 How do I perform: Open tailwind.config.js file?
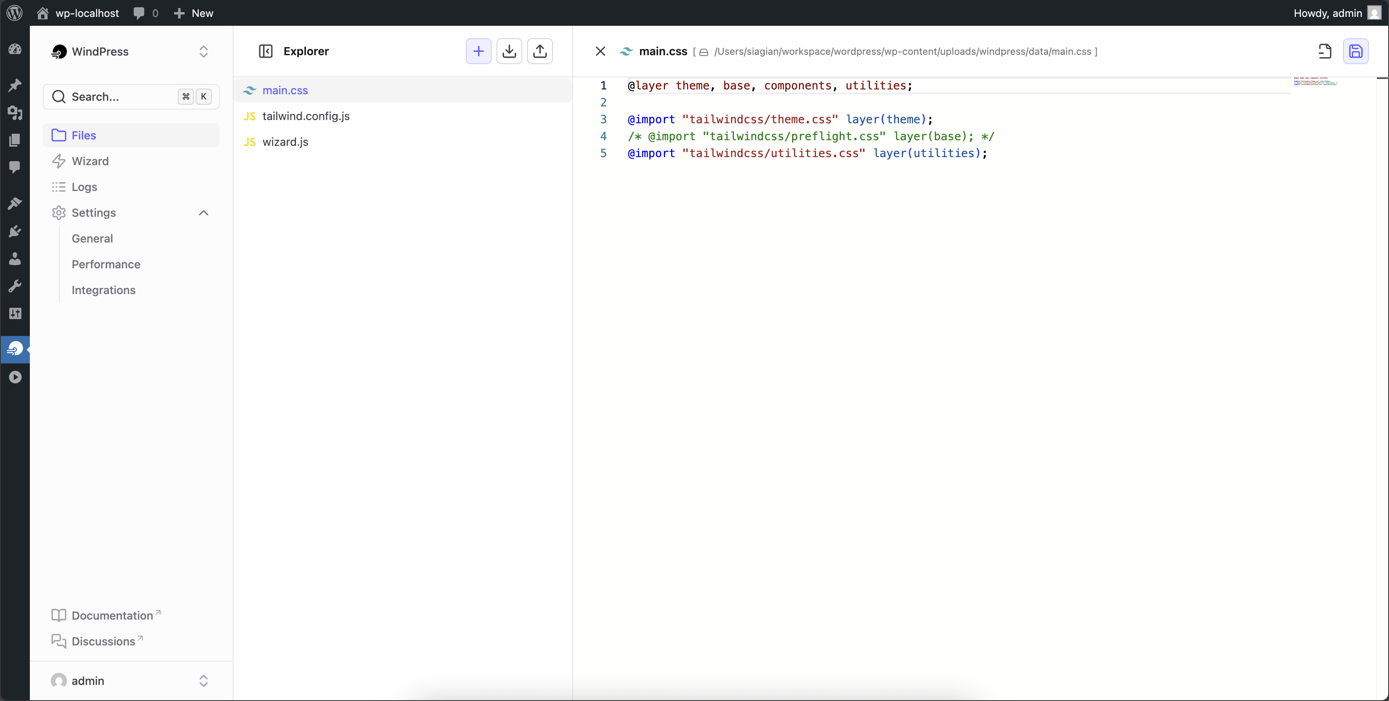403,116
